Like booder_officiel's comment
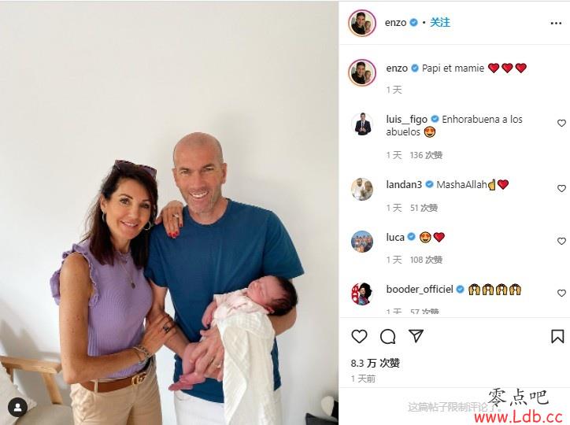 (561, 293)
